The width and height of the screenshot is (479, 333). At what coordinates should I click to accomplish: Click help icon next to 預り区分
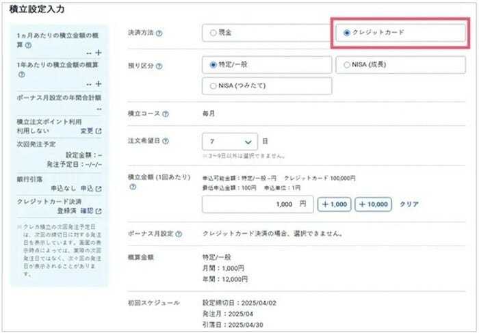[x=159, y=66]
